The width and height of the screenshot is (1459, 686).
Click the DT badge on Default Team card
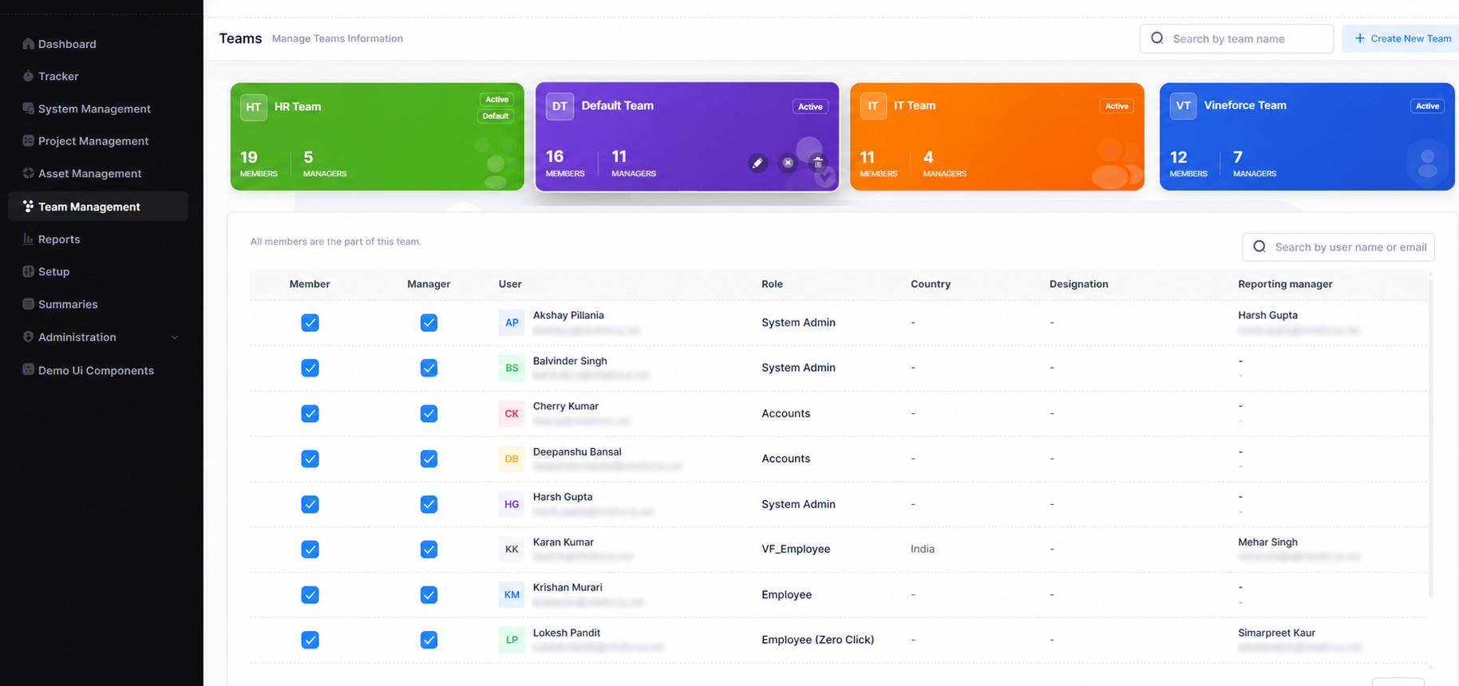(x=559, y=106)
